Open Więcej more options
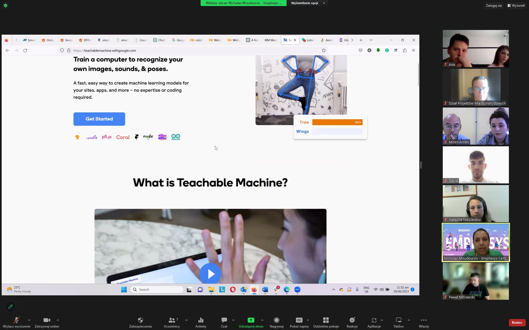Screen dimensions: 529x330 [424, 322]
